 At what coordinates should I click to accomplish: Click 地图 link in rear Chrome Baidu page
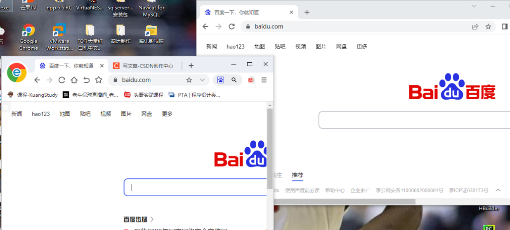click(260, 46)
